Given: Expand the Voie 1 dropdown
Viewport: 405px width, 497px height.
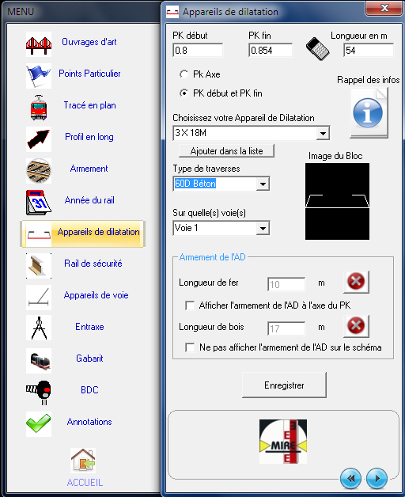Looking at the screenshot, I should [x=263, y=228].
